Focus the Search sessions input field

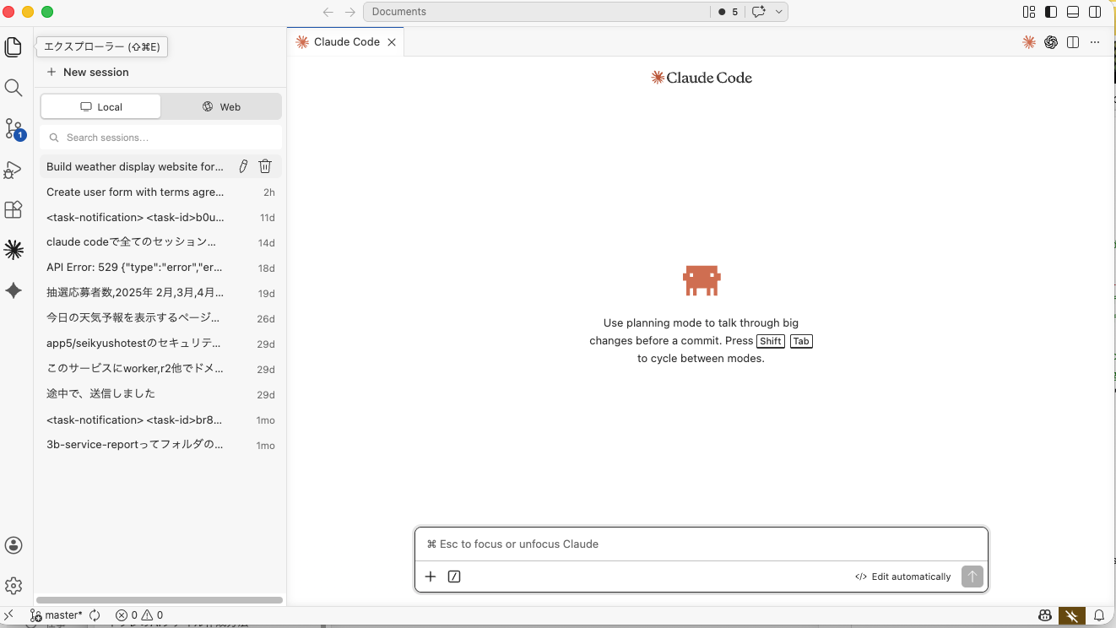[x=160, y=138]
